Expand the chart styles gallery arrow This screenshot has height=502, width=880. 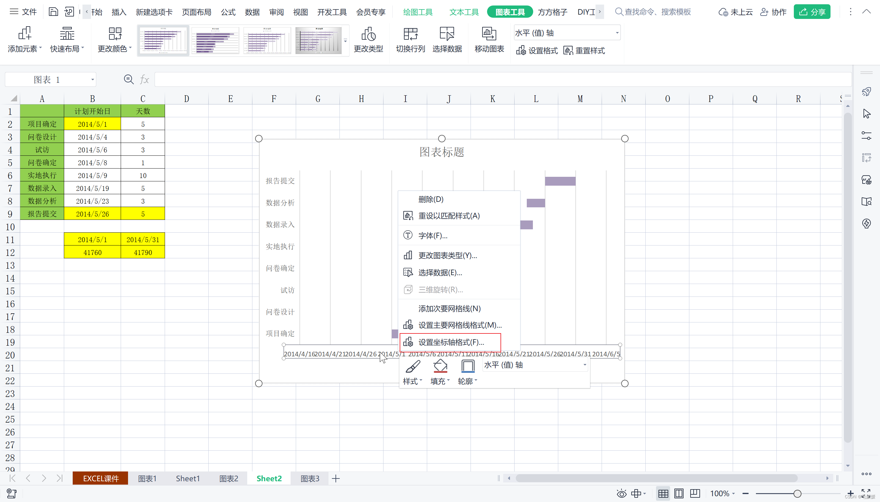coord(345,41)
